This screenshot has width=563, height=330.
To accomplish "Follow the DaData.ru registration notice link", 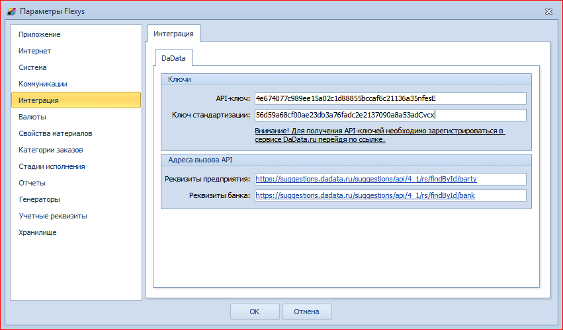I will click(x=380, y=135).
